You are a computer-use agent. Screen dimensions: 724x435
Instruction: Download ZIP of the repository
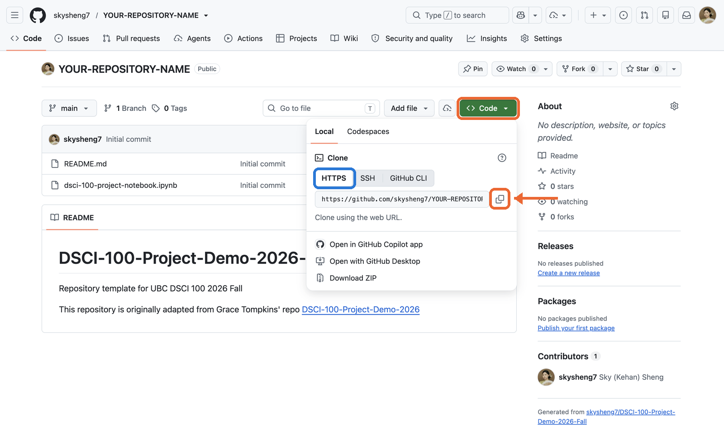click(346, 278)
